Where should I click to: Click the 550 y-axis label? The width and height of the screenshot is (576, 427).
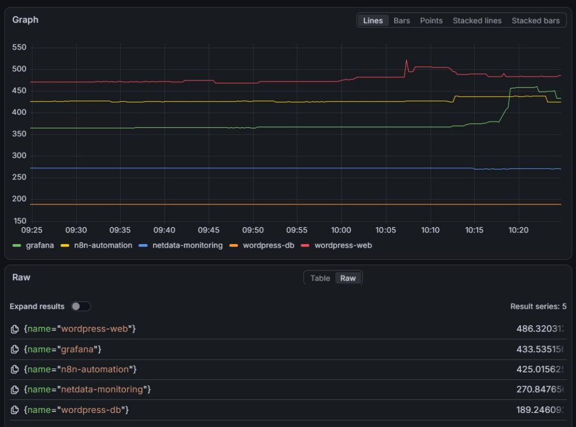[x=19, y=47]
